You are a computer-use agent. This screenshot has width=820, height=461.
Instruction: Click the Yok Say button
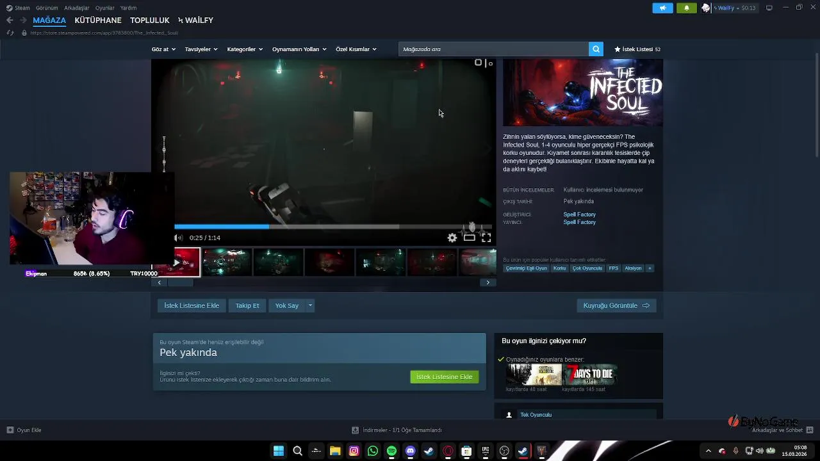click(287, 305)
